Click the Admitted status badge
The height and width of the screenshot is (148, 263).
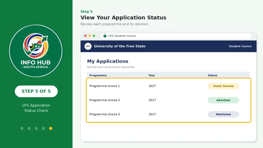click(223, 100)
